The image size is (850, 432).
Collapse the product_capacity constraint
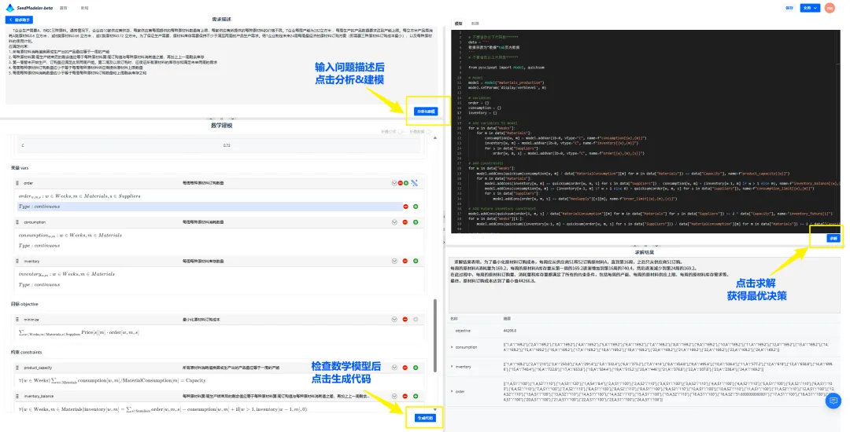(394, 368)
